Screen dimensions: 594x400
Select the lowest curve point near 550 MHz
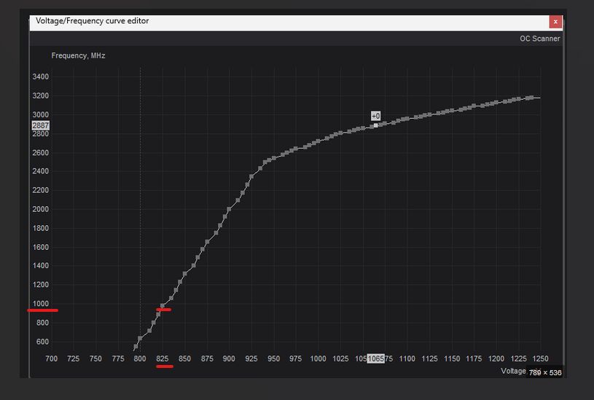tap(136, 347)
